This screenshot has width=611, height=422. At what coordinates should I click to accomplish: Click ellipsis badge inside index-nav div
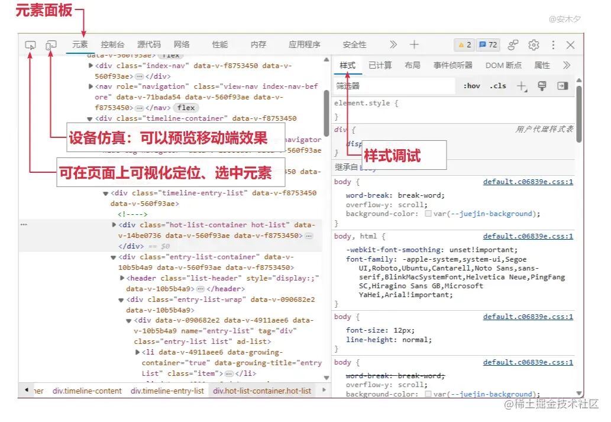[x=140, y=76]
